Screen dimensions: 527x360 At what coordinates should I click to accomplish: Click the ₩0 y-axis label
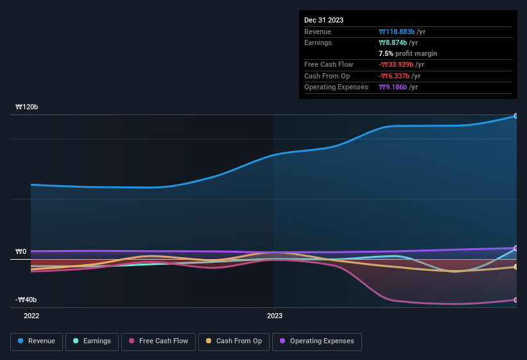pos(21,251)
